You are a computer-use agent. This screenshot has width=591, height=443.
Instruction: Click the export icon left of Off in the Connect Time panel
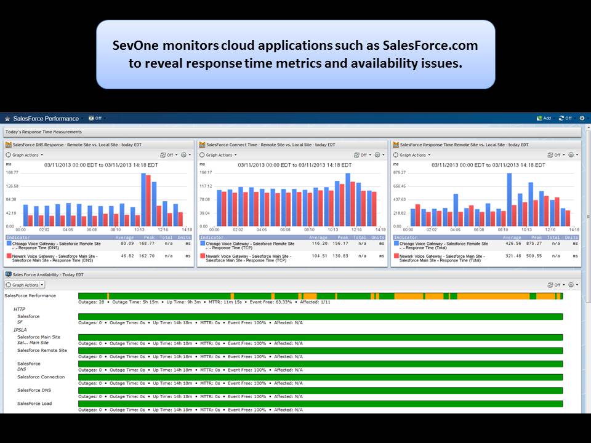(x=357, y=154)
